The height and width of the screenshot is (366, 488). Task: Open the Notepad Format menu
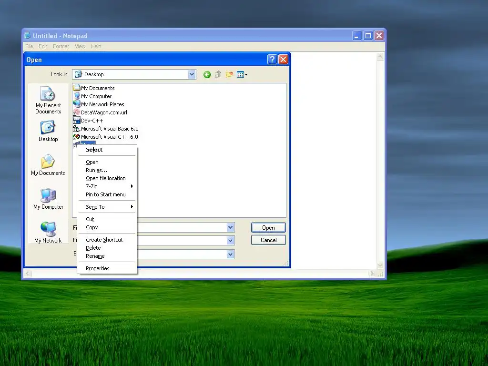pos(61,46)
